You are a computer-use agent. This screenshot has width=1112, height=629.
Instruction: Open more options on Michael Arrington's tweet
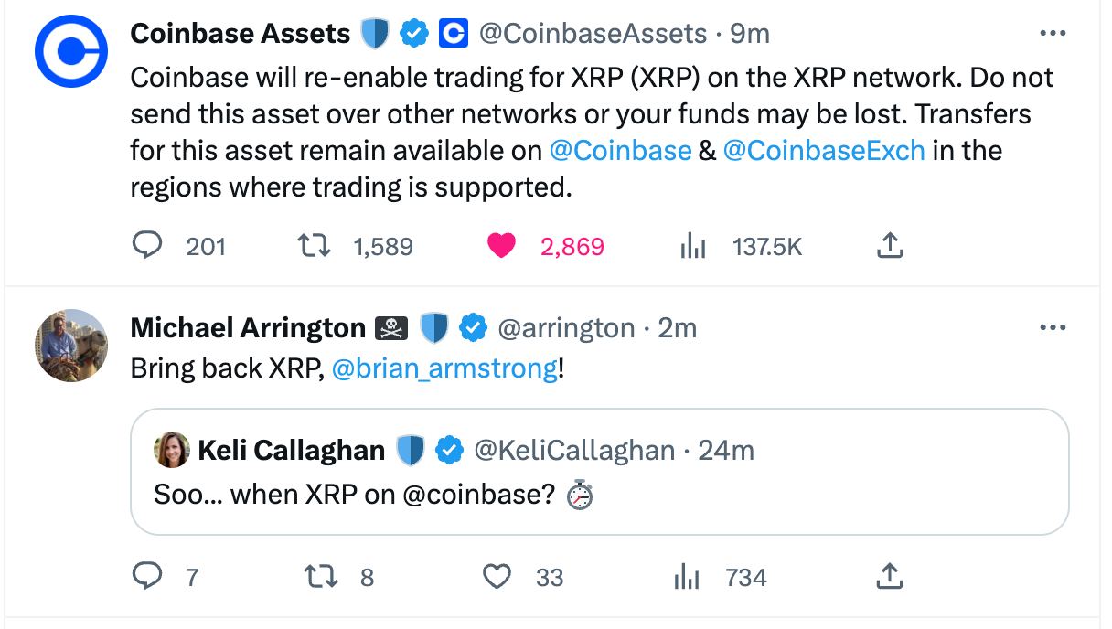1053,327
